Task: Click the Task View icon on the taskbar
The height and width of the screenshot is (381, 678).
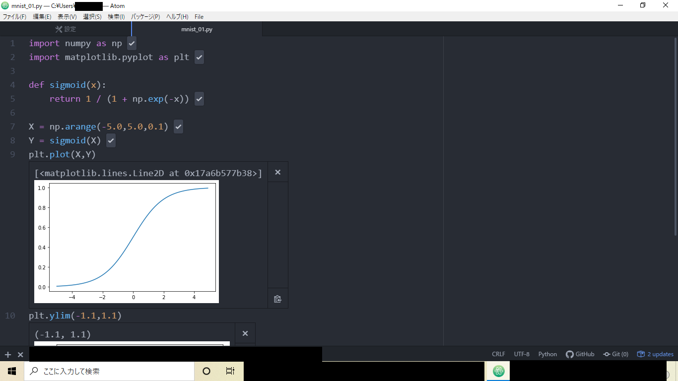Action: [230, 371]
